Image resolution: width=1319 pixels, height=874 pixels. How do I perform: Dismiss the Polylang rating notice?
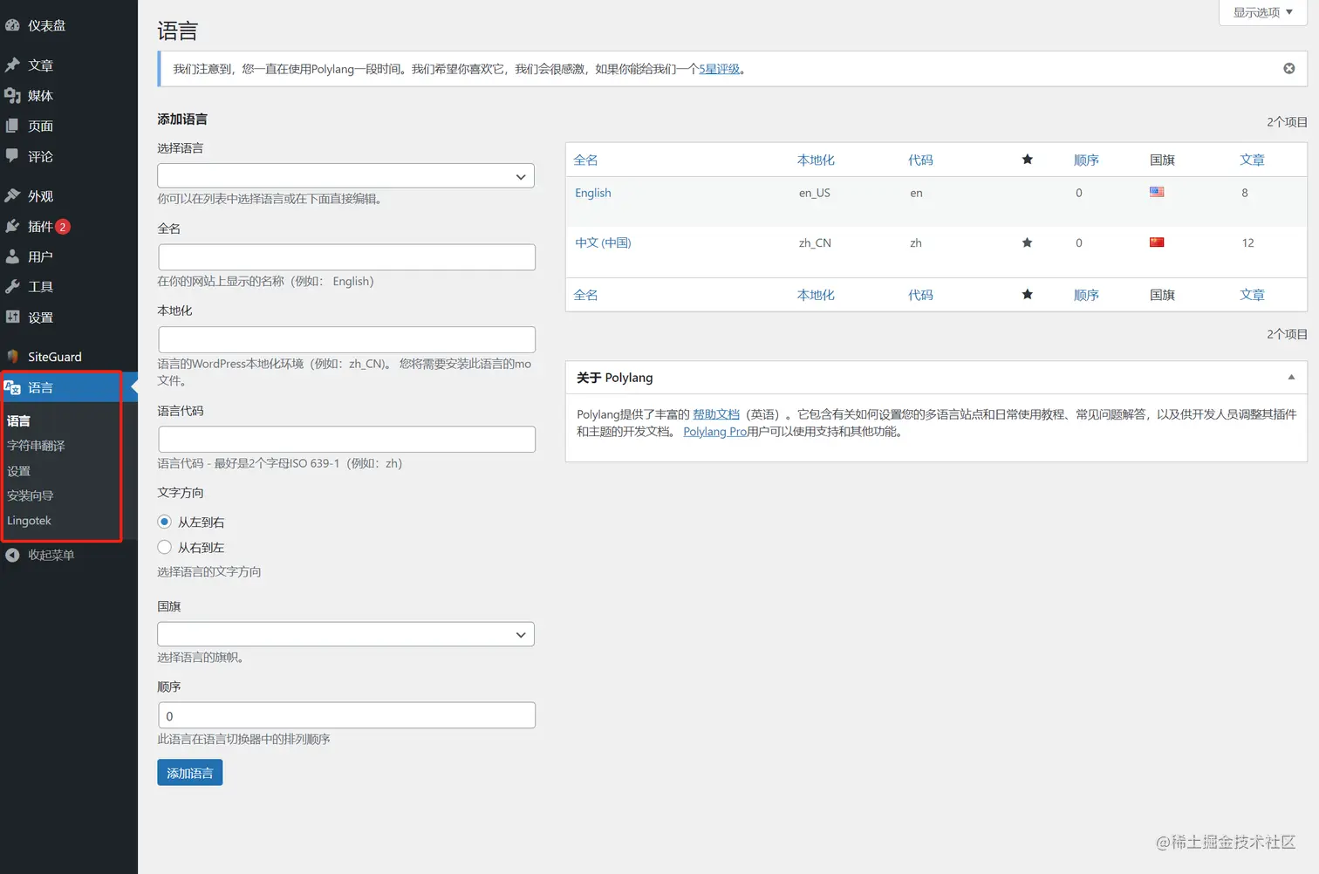point(1288,68)
